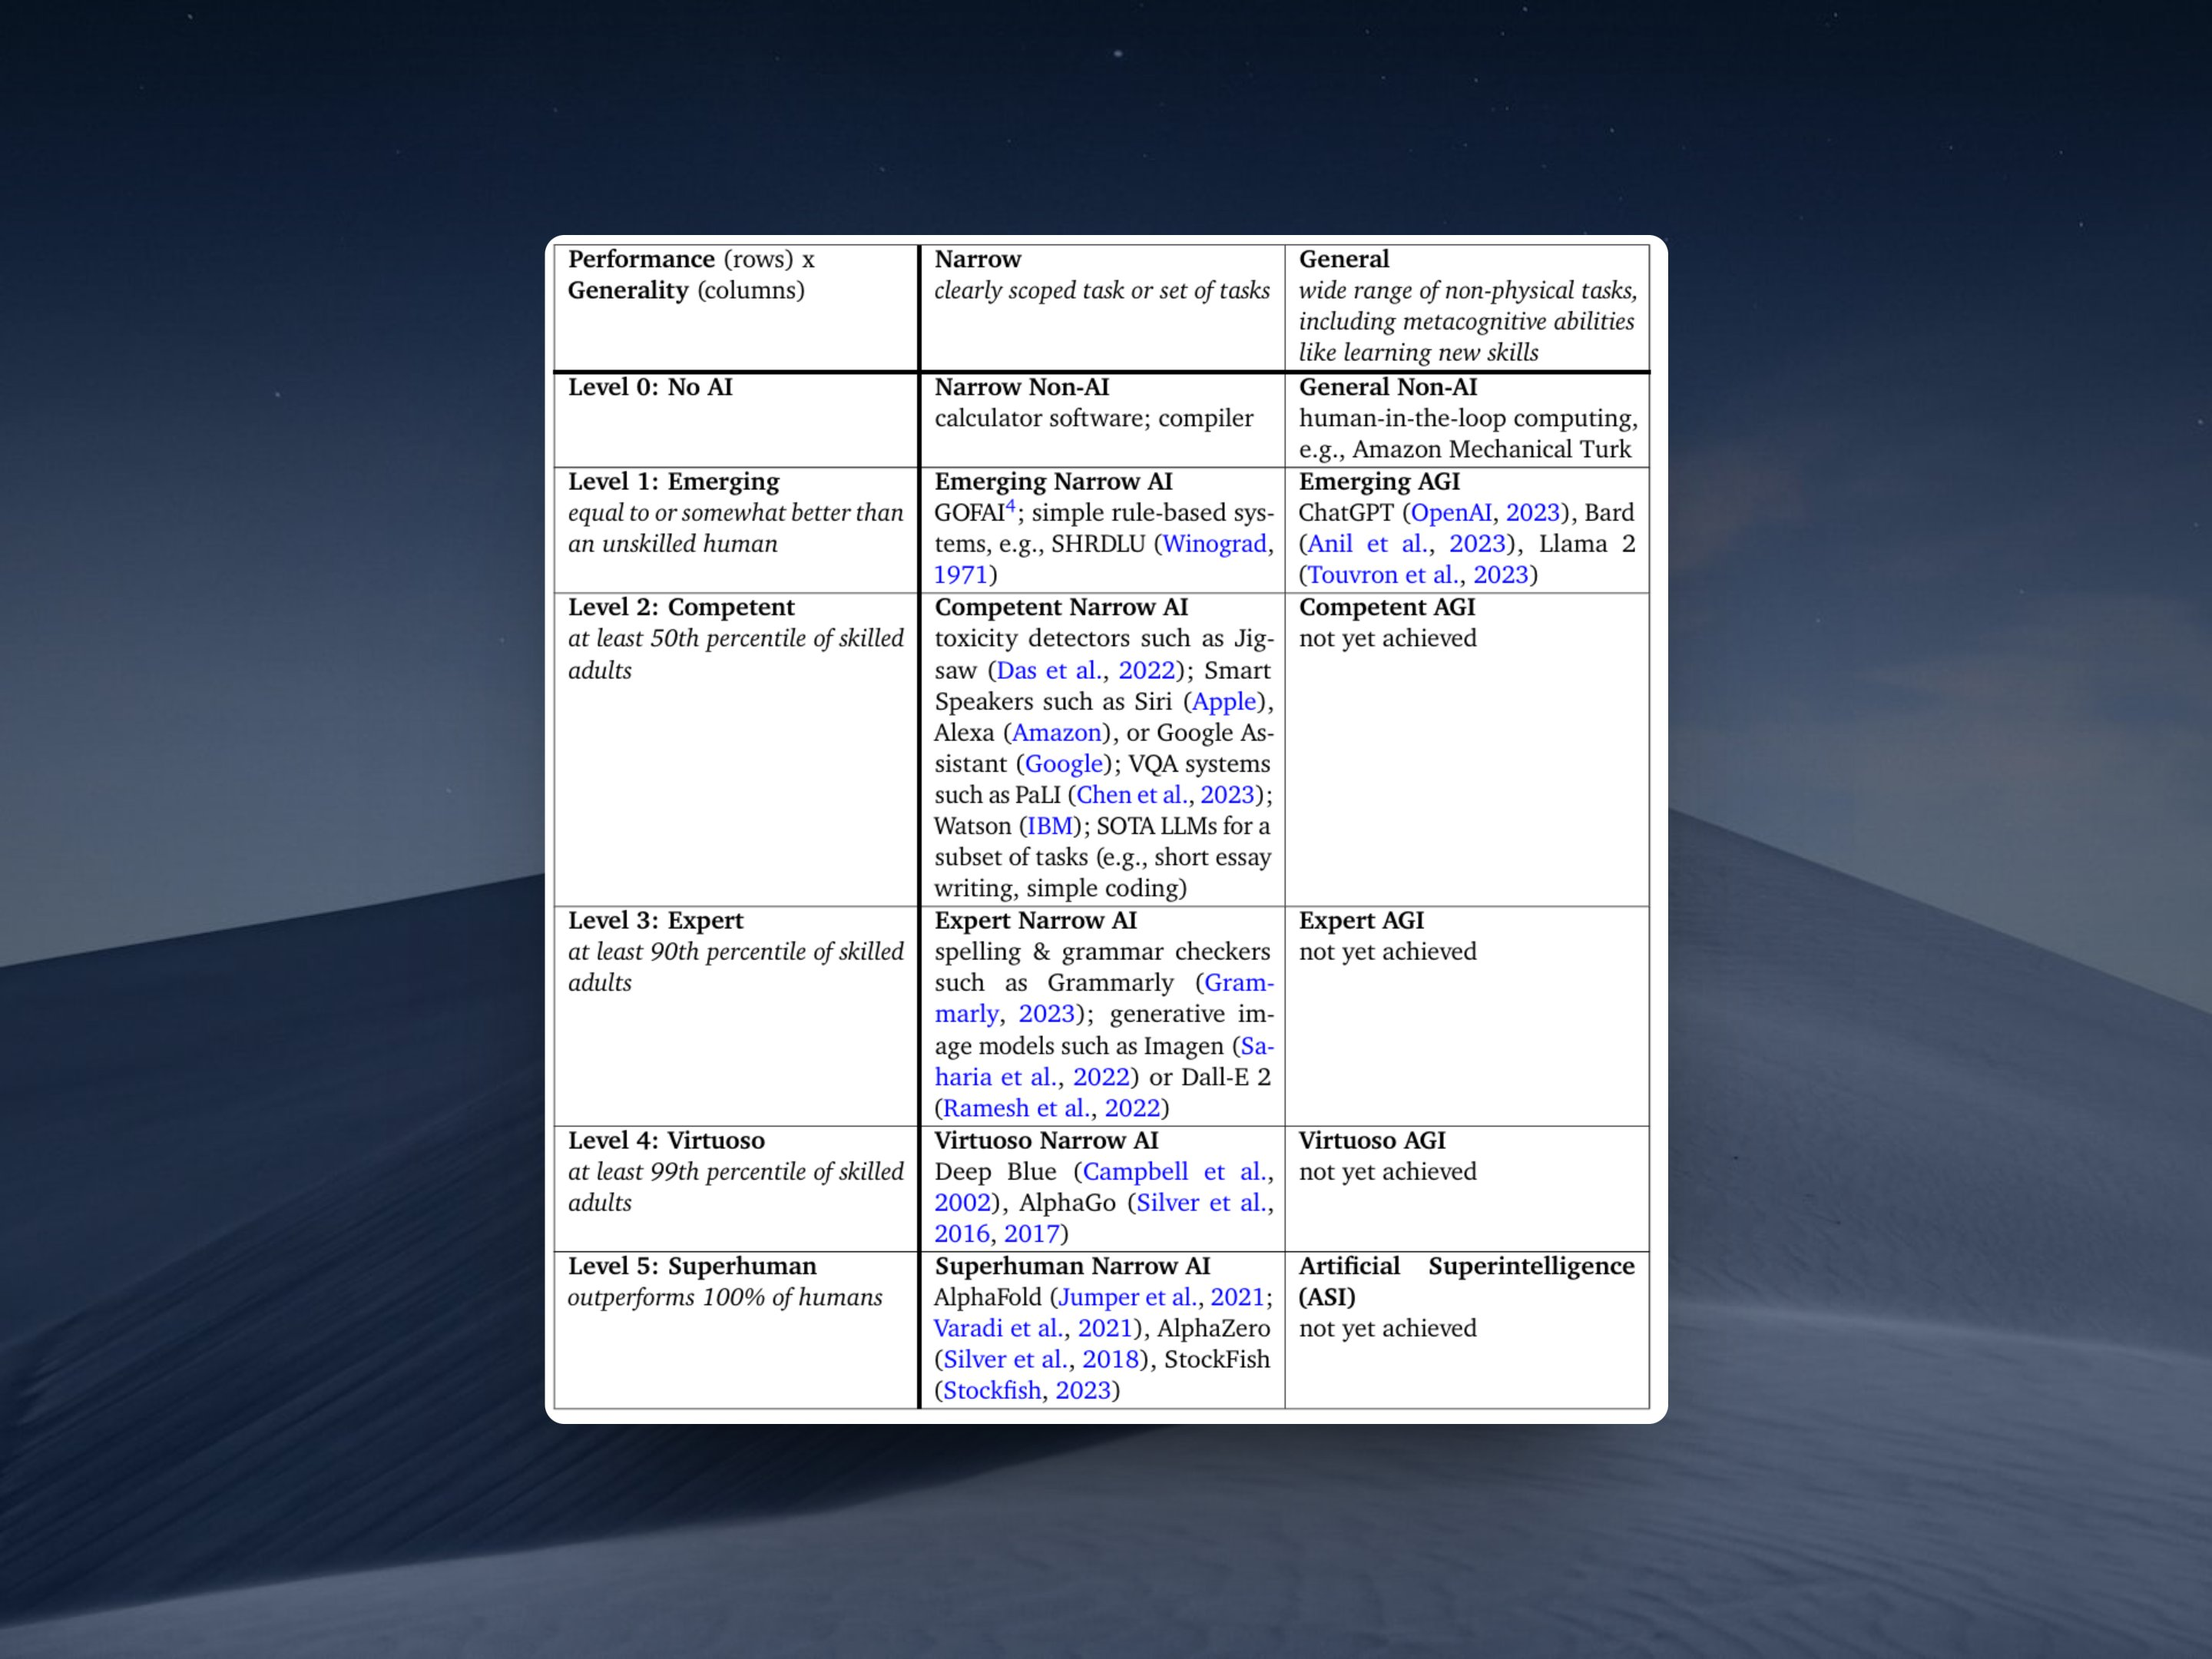Open the Google citation for Assistant

click(1063, 764)
